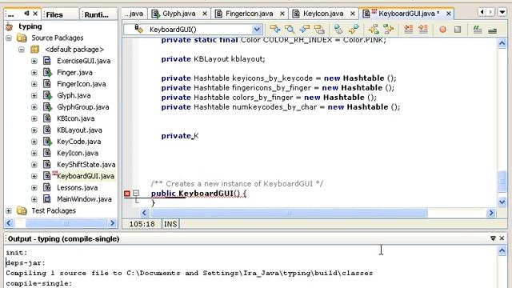Select KBIcon.java in the project tree
This screenshot has height=288, width=512.
[x=75, y=118]
